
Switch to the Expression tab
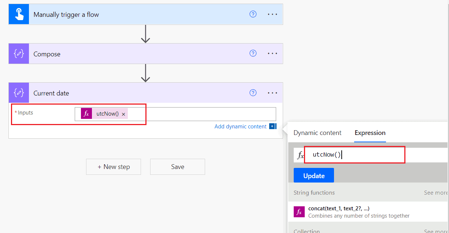(370, 133)
